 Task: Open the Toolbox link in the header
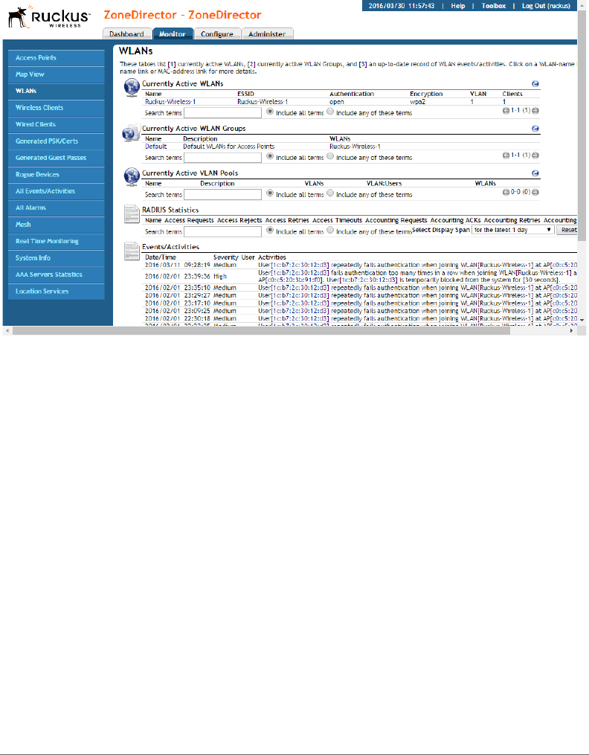pos(494,6)
